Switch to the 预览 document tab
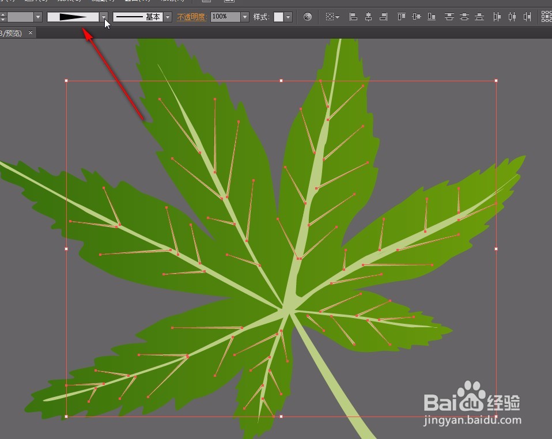This screenshot has width=552, height=439. (13, 33)
